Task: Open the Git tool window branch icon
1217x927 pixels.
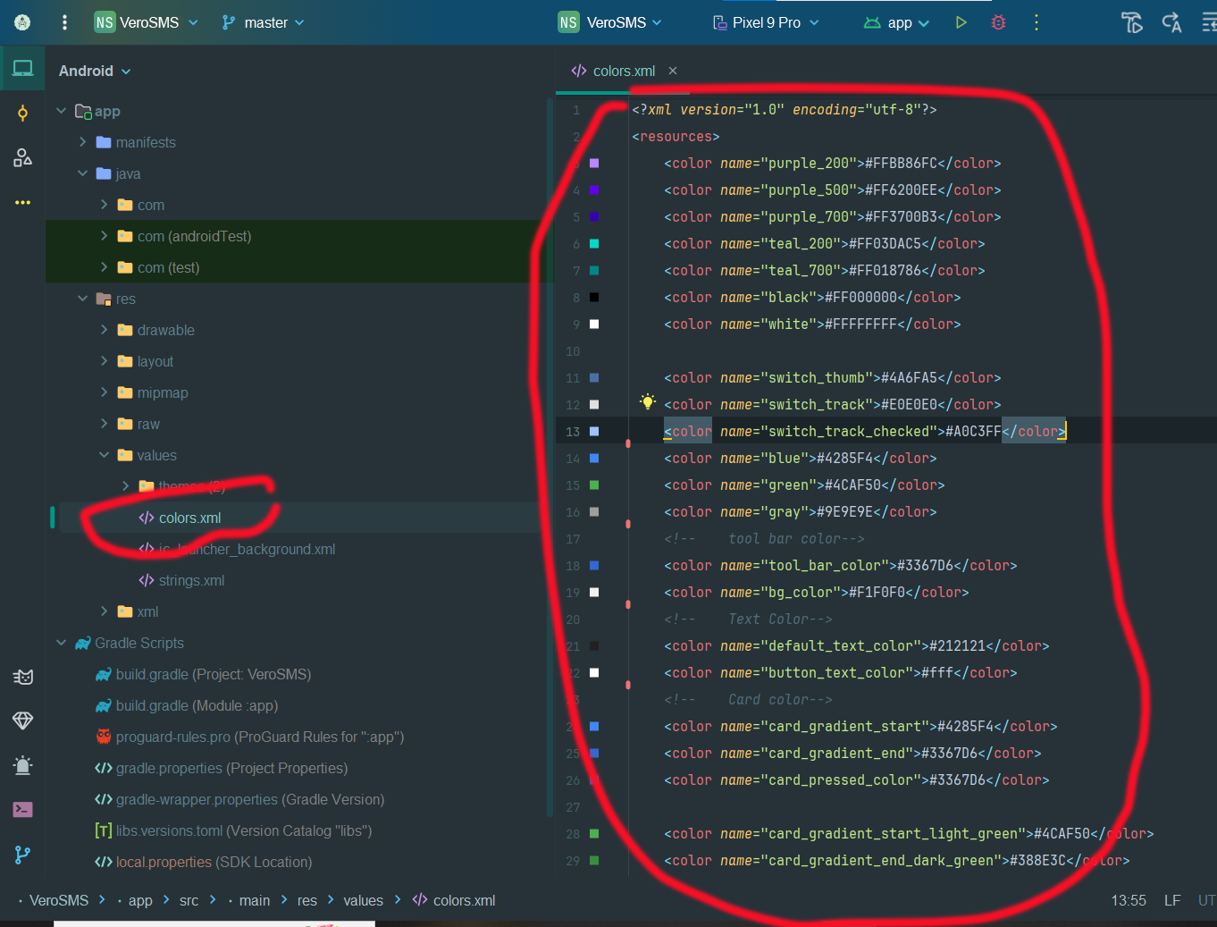Action: point(23,855)
